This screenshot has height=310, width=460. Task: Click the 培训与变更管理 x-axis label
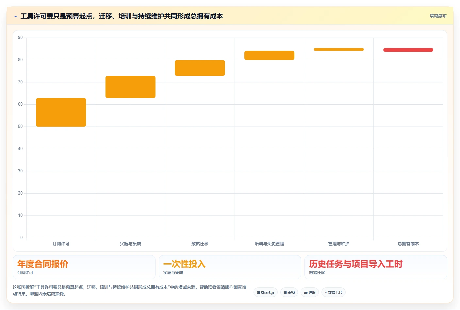[x=269, y=244]
